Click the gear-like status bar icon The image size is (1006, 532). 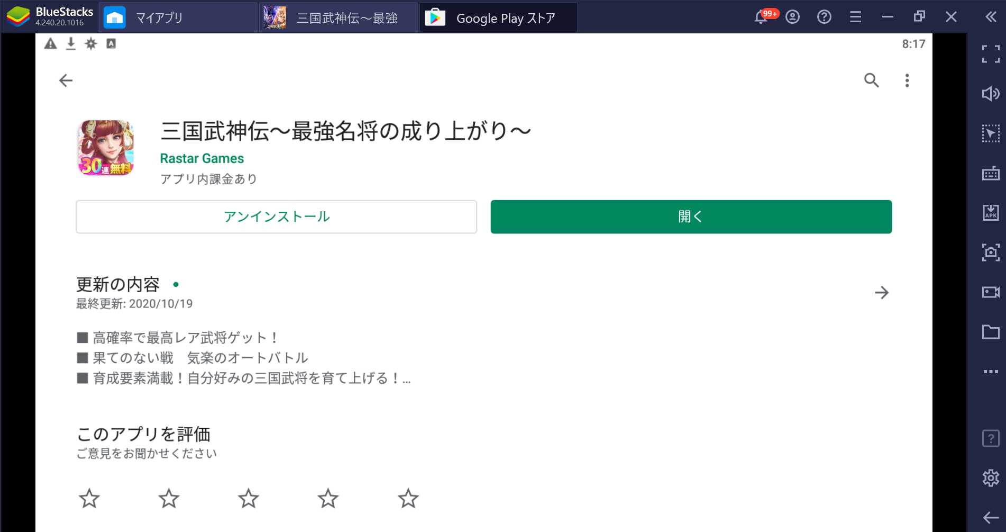click(x=91, y=44)
